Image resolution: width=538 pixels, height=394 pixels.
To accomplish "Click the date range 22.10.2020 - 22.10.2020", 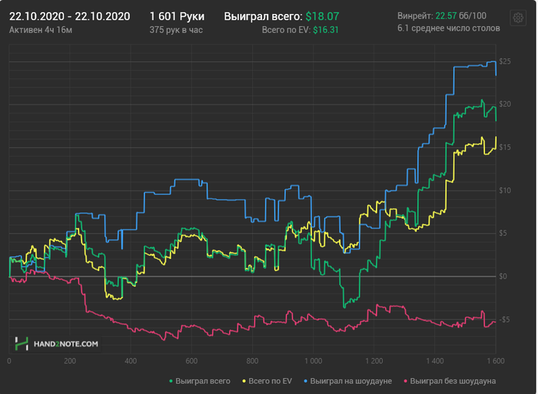I will 70,16.
